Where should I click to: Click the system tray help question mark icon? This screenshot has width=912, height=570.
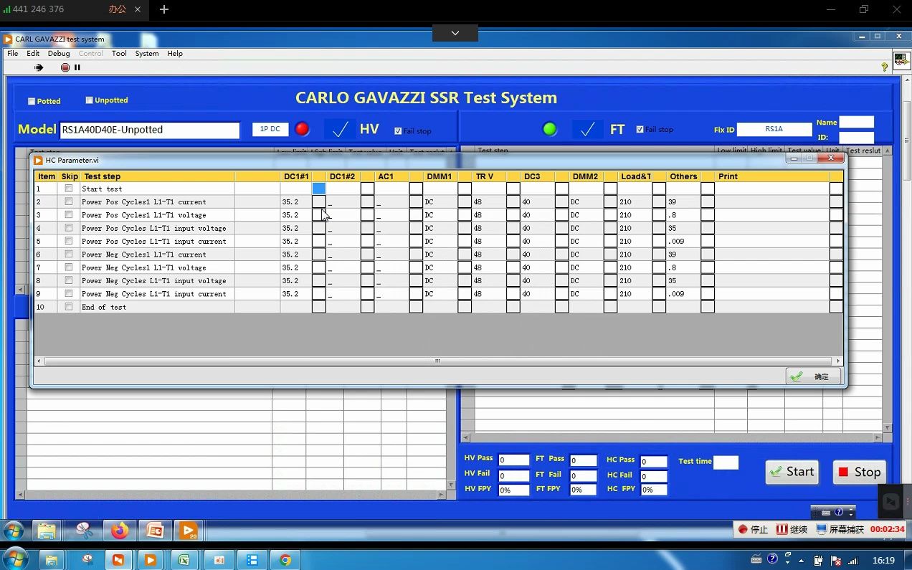[773, 559]
